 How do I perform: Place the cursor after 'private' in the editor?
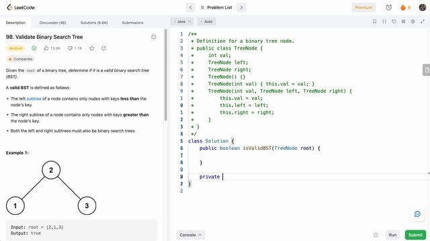tap(222, 177)
